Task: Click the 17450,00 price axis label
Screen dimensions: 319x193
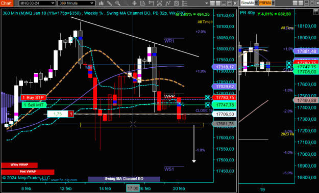Action: (x=225, y=171)
